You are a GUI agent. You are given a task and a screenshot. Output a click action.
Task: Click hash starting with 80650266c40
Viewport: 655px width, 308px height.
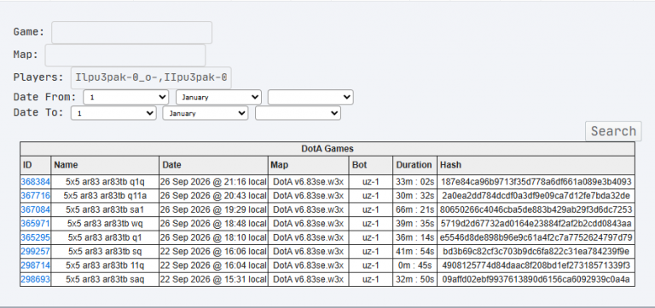536,209
